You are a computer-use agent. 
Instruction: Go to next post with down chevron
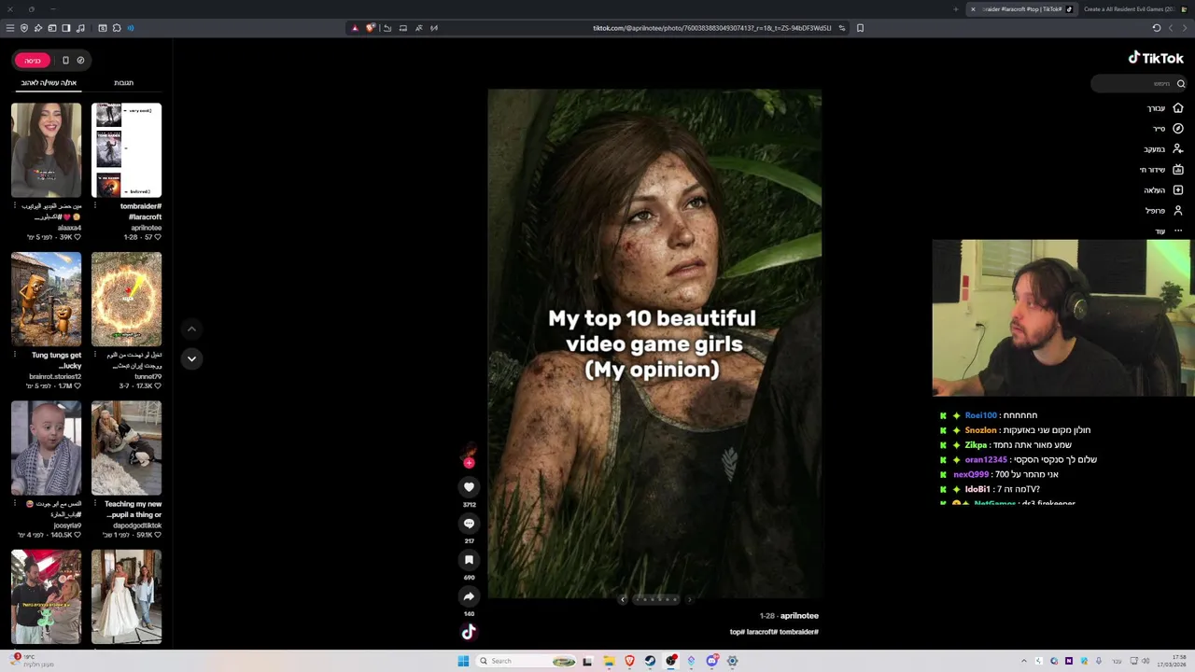pyautogui.click(x=191, y=358)
